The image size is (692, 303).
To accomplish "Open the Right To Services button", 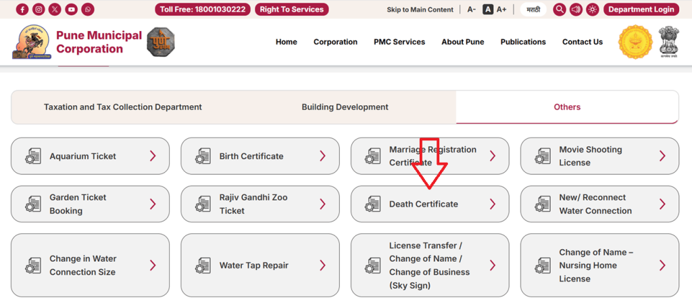I will [x=292, y=9].
